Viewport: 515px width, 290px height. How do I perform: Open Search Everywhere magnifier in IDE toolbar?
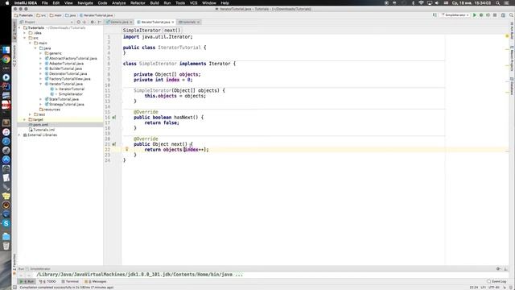[511, 15]
